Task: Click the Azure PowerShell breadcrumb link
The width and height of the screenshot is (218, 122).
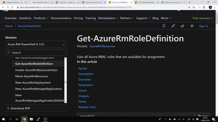Action: [x=29, y=26]
